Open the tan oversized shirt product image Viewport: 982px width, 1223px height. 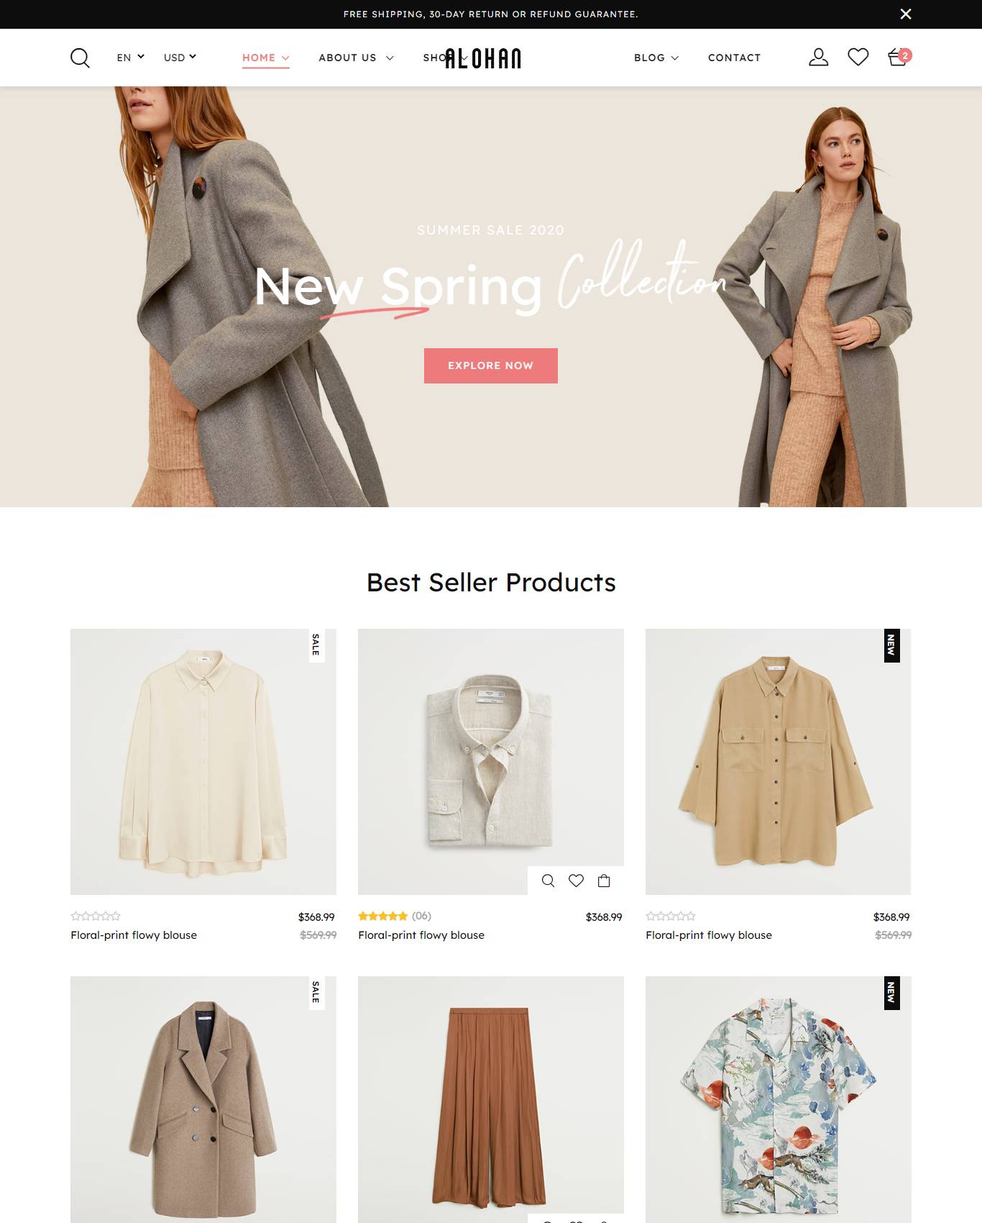click(778, 762)
